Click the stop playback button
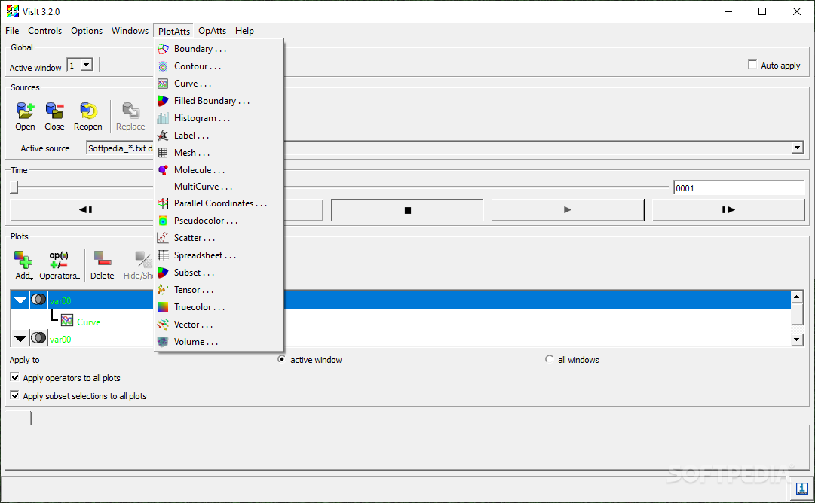The width and height of the screenshot is (815, 503). click(407, 210)
